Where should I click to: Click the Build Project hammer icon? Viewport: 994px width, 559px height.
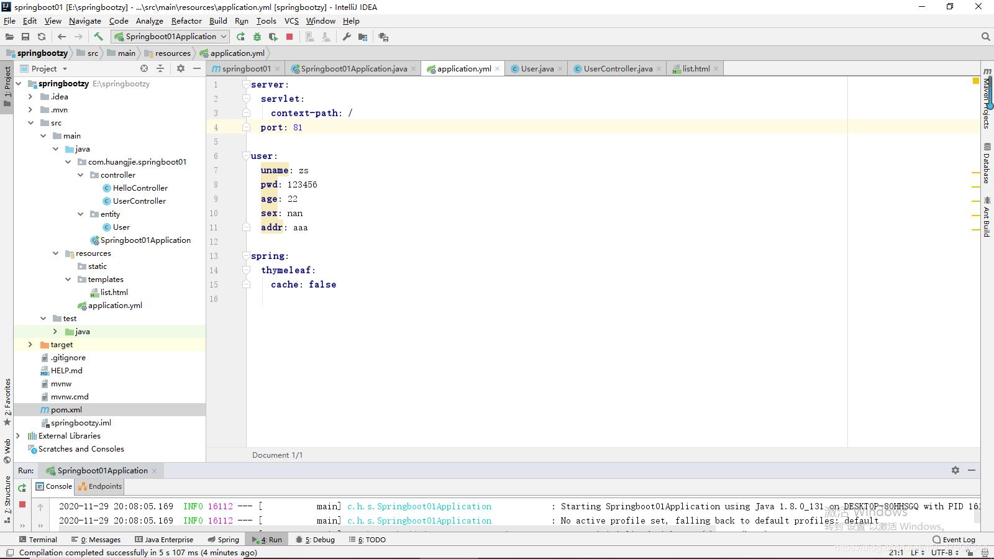98,37
